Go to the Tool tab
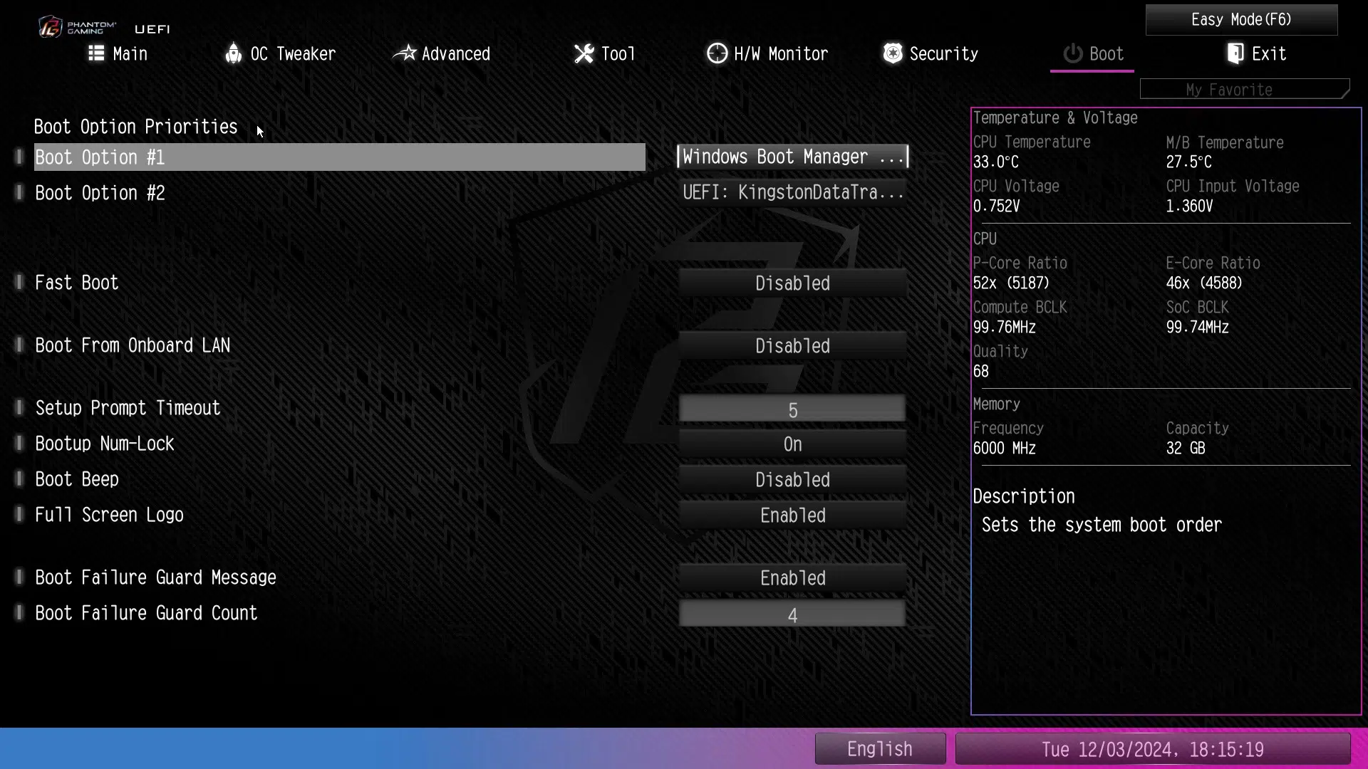1368x769 pixels. 604,53
